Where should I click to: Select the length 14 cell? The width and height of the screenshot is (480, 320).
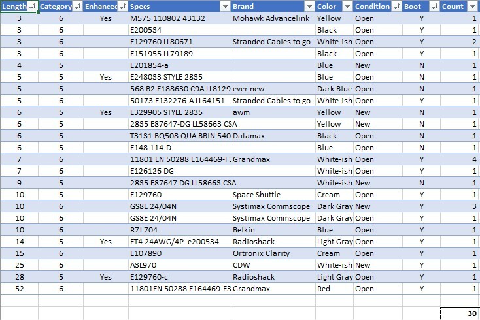[x=19, y=242]
